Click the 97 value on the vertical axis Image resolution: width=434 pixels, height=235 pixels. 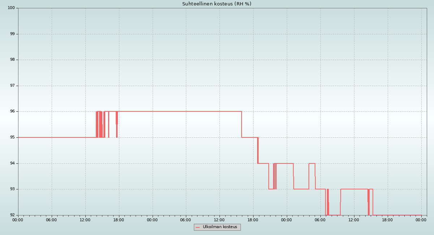click(12, 86)
